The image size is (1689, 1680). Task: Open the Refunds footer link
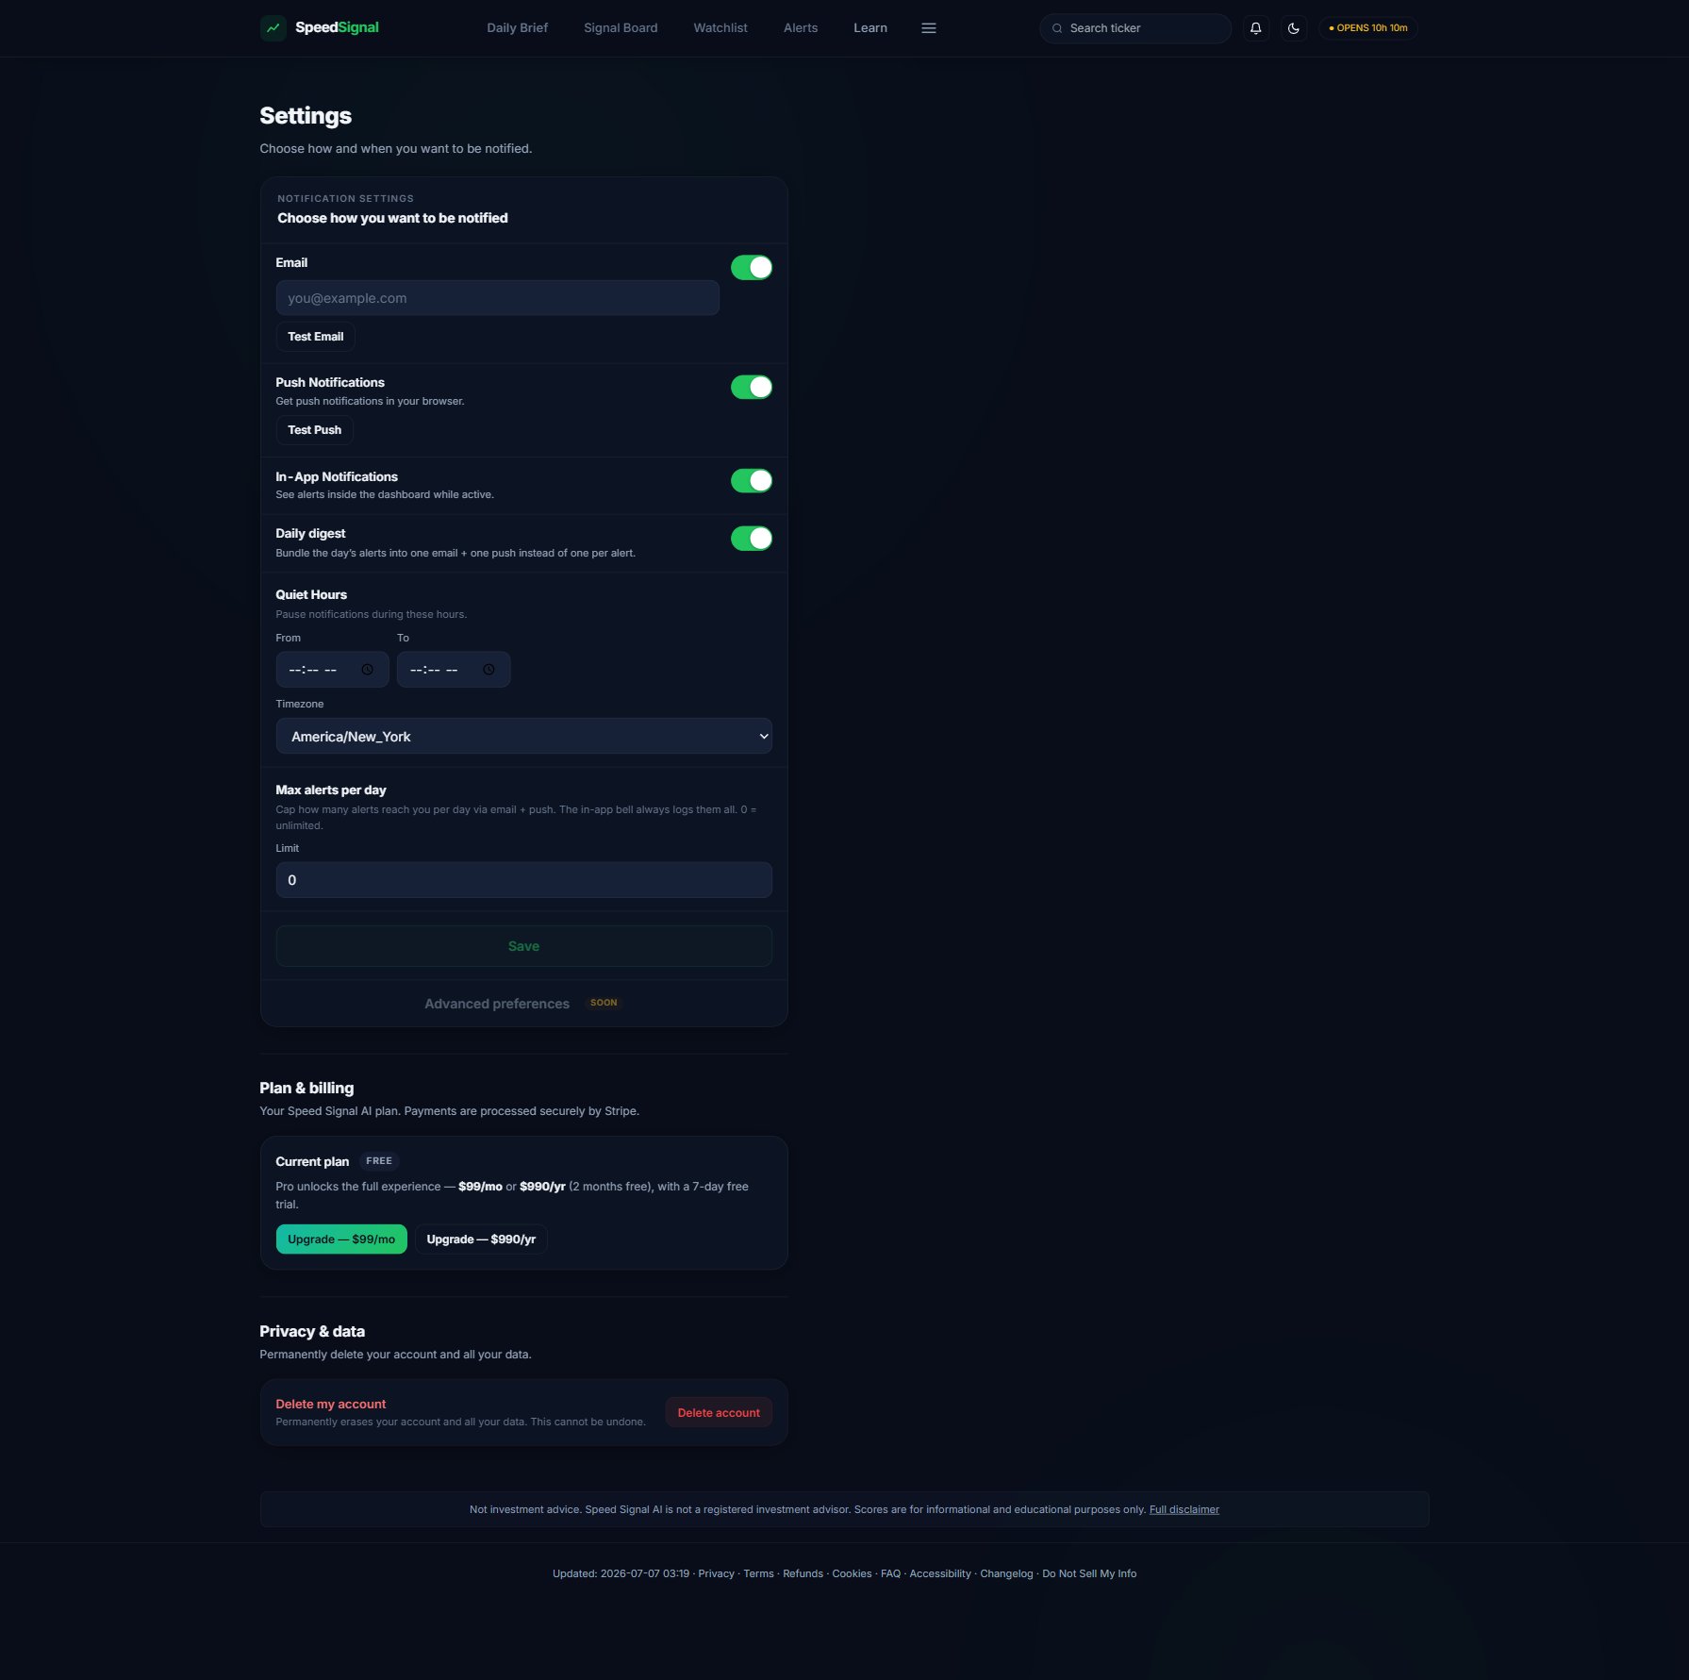803,1574
